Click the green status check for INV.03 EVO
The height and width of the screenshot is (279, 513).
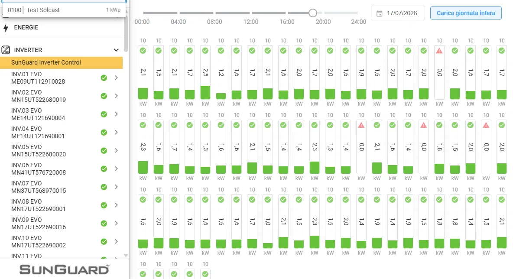[104, 114]
